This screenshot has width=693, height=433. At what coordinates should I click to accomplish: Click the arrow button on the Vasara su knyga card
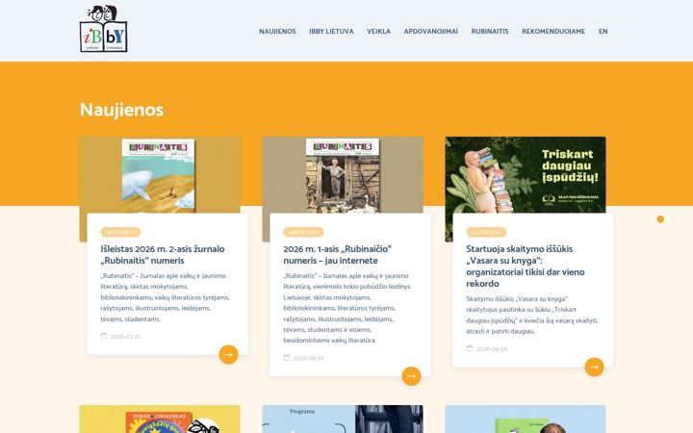(x=595, y=367)
